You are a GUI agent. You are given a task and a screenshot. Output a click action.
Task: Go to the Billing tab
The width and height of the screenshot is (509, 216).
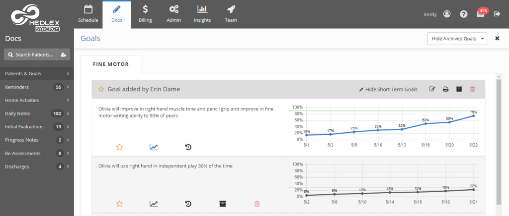(145, 14)
